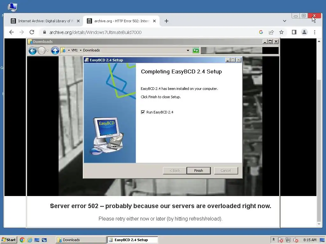The height and width of the screenshot is (244, 326).
Task: Click the window switcher quick launch icon
Action: [44, 240]
